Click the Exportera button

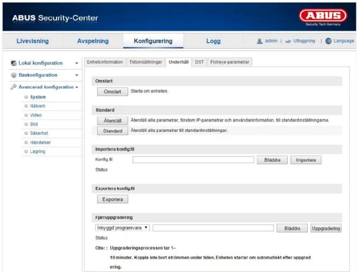point(112,199)
